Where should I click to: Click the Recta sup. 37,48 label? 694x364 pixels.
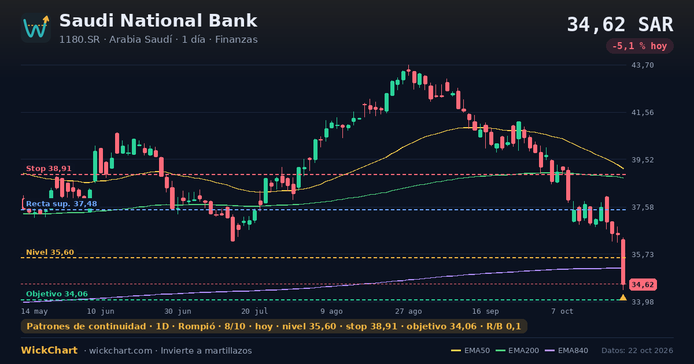pyautogui.click(x=61, y=204)
